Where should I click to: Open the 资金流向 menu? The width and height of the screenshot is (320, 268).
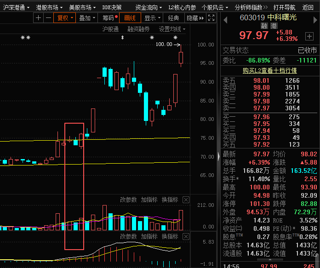(148, 7)
